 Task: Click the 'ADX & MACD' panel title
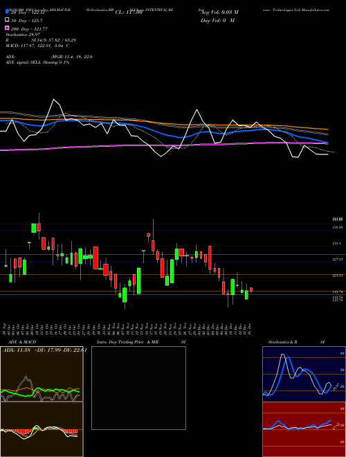[x=22, y=342]
